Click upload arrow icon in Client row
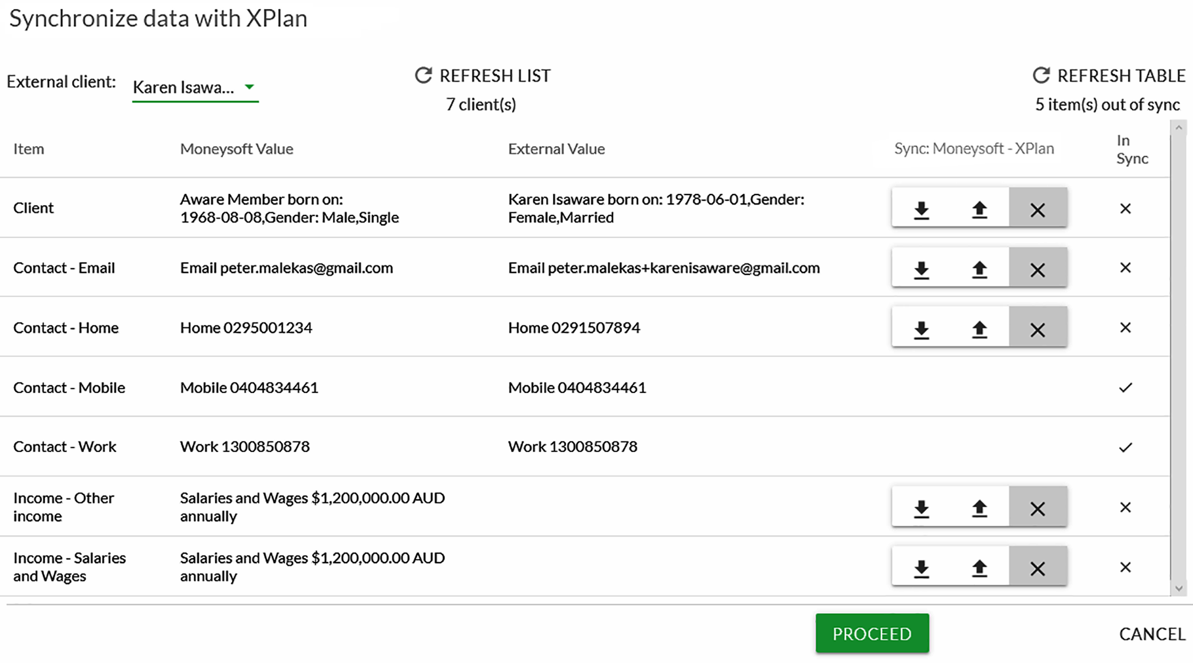Screen dimensions: 1193x663 [x=979, y=209]
